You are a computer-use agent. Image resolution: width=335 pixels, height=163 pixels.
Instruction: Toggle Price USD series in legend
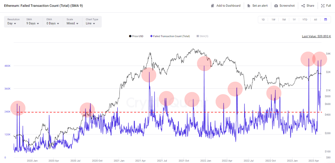point(136,36)
